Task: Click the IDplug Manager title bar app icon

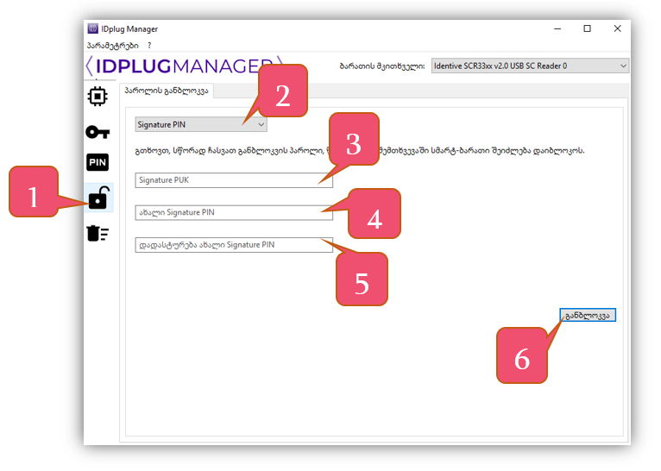Action: point(93,28)
